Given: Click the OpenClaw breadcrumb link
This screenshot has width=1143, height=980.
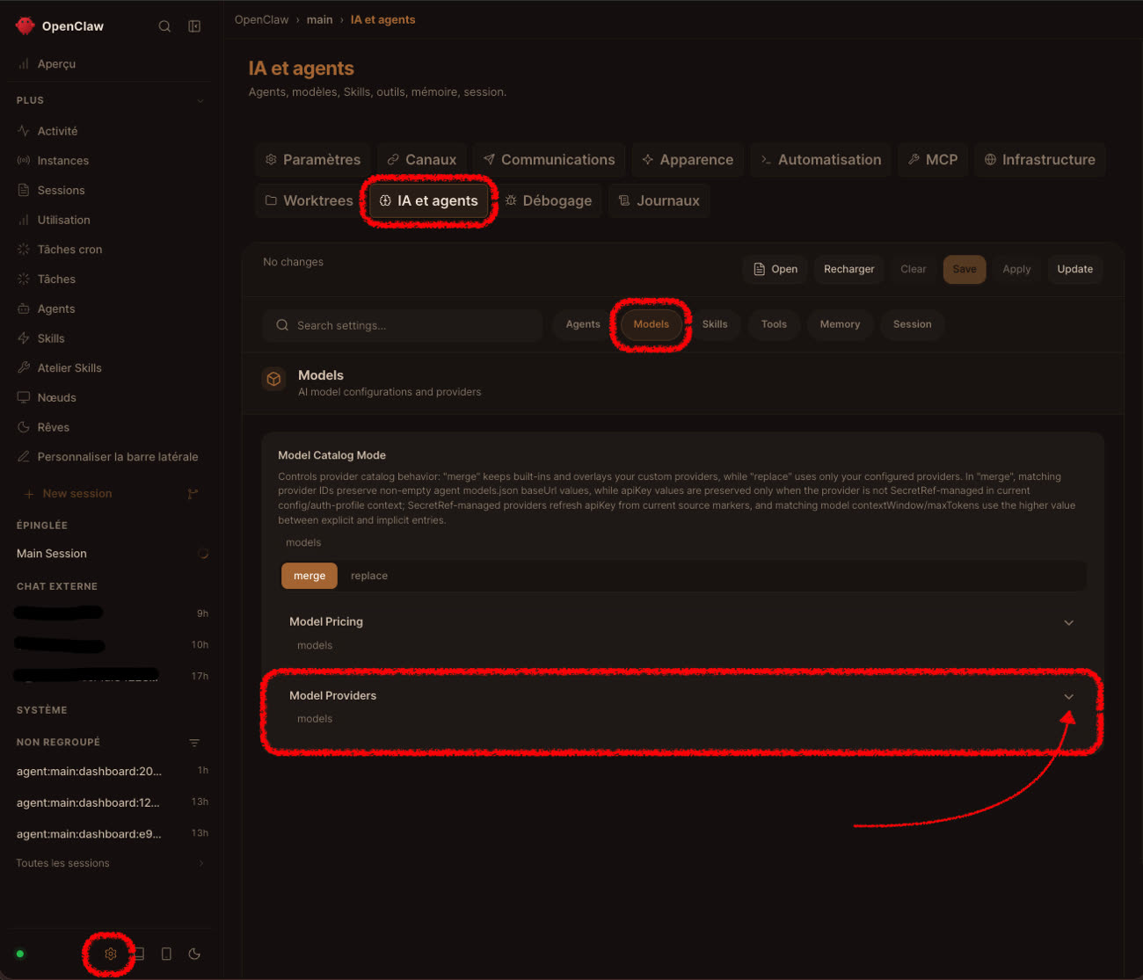Looking at the screenshot, I should pyautogui.click(x=261, y=19).
